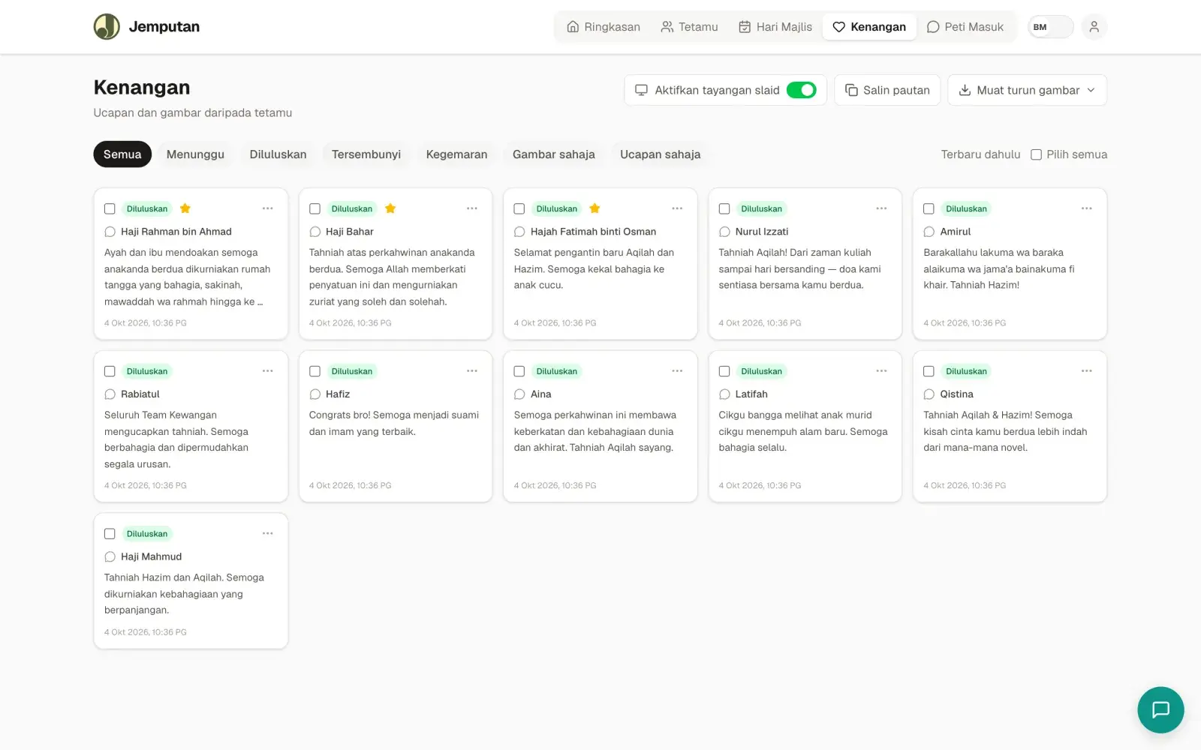Open more options on Aina card
The height and width of the screenshot is (750, 1201).
point(677,371)
